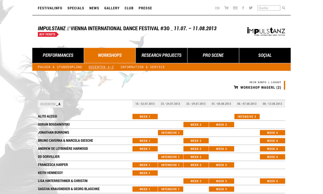This screenshot has width=323, height=194.
Task: Click Jonathan Burrows Intensive 1 button
Action: [x=170, y=133]
